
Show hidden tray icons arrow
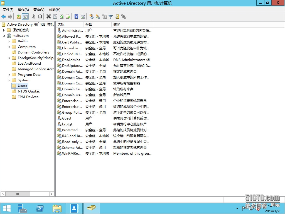(x=237, y=208)
